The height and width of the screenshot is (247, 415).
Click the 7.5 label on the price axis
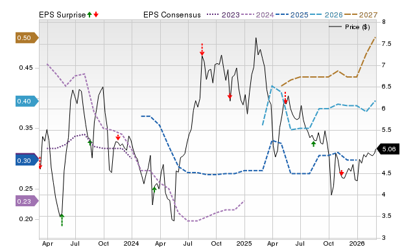[x=386, y=44]
